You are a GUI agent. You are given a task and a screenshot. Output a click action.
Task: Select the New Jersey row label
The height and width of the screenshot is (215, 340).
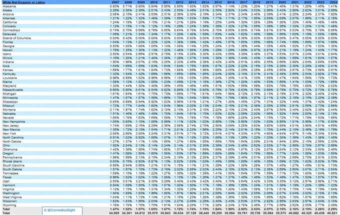(x=10, y=125)
